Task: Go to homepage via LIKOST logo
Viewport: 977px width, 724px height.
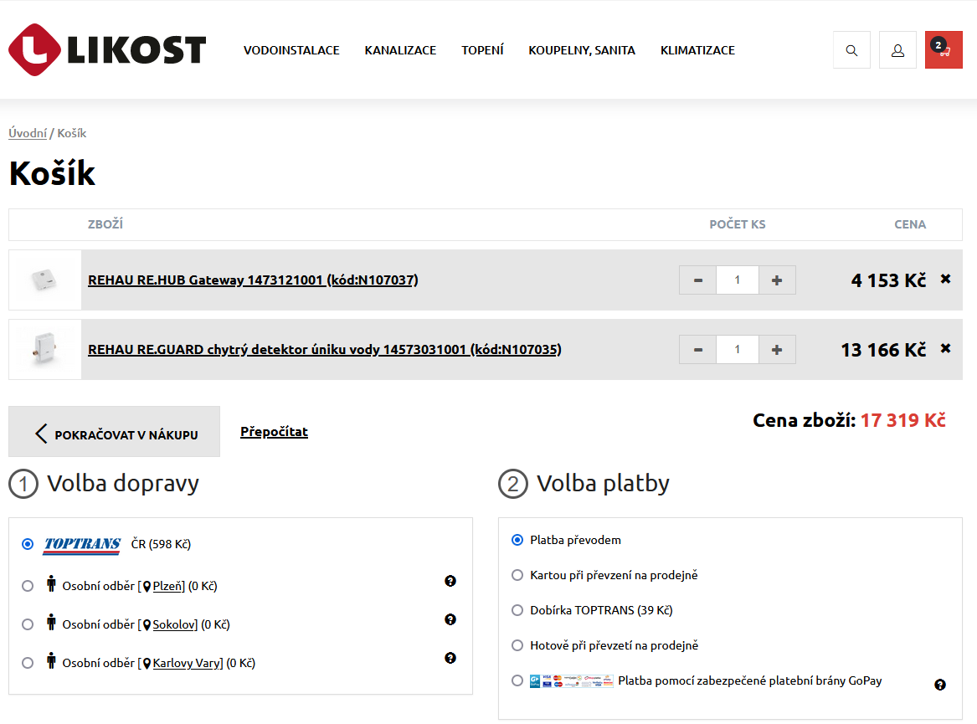Action: (x=107, y=50)
